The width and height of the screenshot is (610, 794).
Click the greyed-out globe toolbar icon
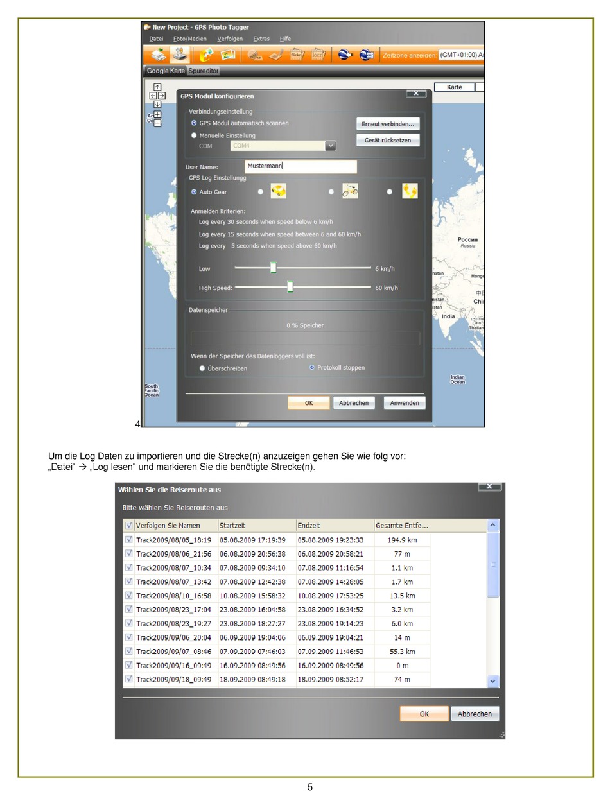(x=255, y=55)
